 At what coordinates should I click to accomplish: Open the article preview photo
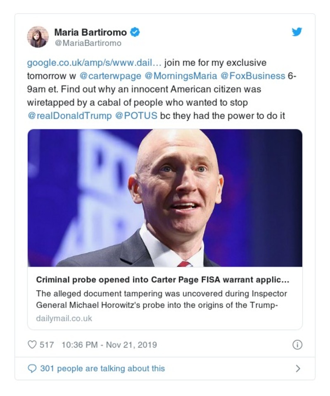[165, 197]
